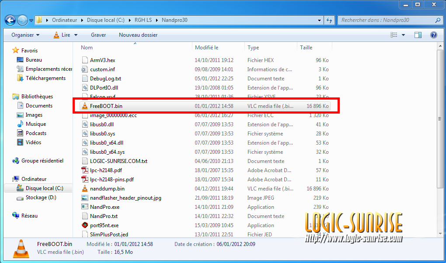The image size is (446, 263).
Task: Open the Podcasts library
Action: click(x=31, y=133)
